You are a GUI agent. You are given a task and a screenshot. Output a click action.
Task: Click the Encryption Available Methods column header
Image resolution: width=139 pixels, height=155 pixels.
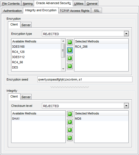36,41
